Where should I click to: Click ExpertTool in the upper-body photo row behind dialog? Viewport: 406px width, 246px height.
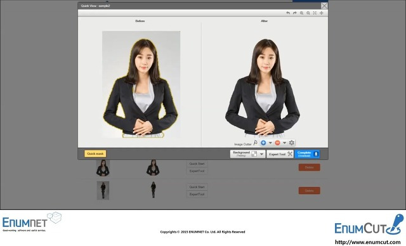click(x=197, y=171)
